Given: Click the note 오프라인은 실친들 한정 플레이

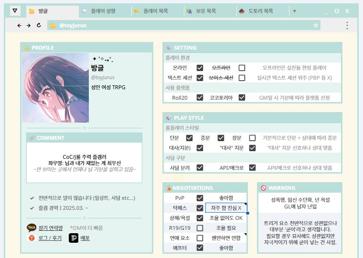Looking at the screenshot, I should (x=294, y=68).
